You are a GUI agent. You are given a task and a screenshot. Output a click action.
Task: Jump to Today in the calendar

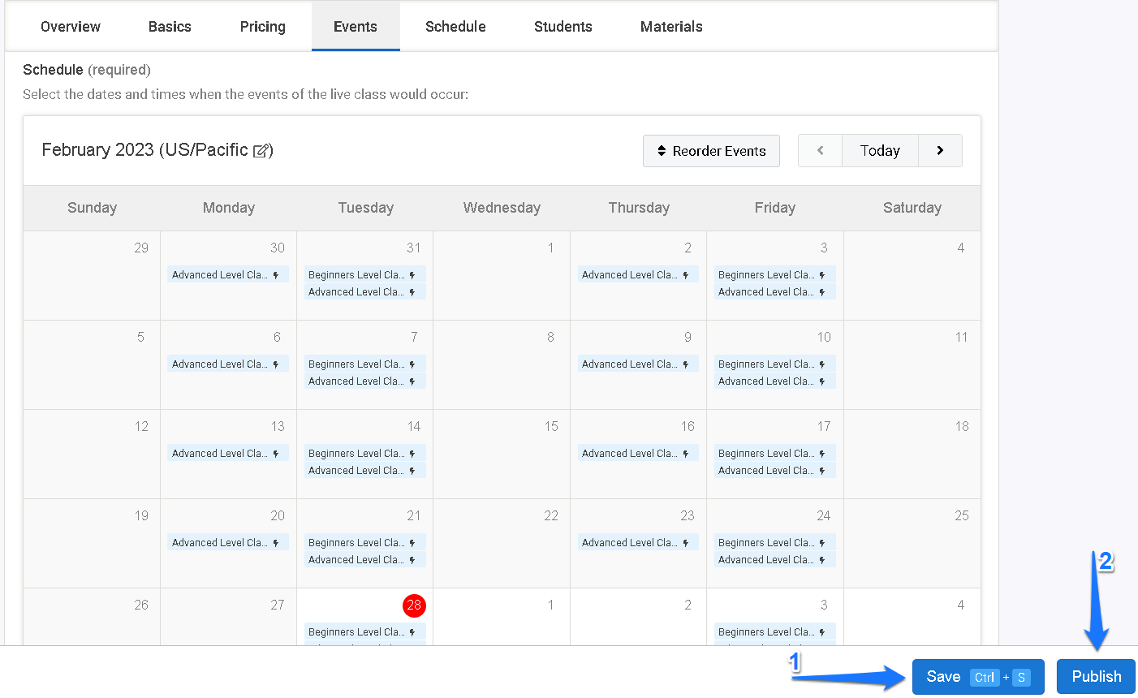point(880,151)
